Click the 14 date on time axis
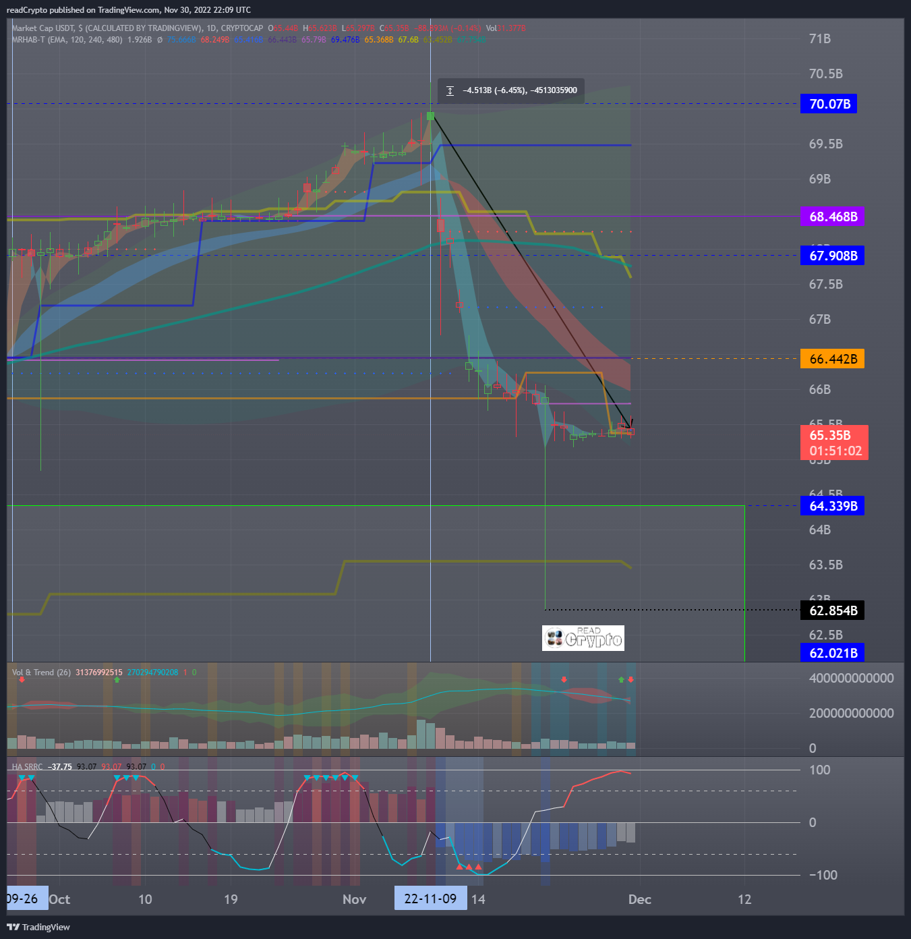The width and height of the screenshot is (911, 939). tap(478, 899)
